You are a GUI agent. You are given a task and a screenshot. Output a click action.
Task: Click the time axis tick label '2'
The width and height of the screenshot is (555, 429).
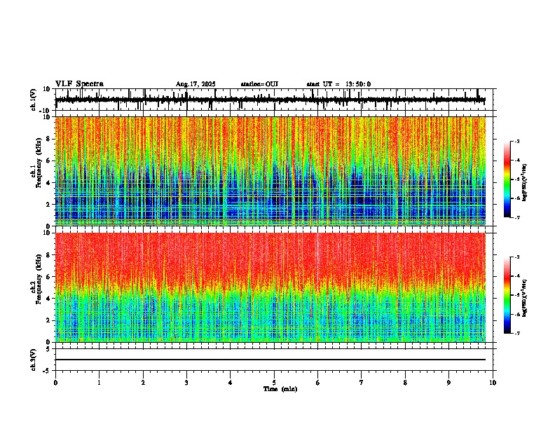pyautogui.click(x=143, y=383)
